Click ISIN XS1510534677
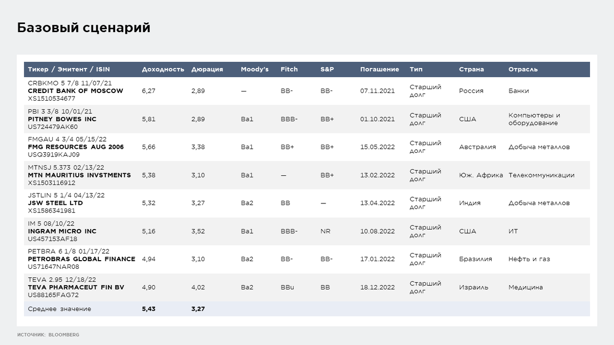The image size is (614, 345). 52,99
